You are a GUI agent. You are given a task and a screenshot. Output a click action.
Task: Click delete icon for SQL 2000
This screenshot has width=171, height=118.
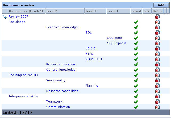pyautogui.click(x=157, y=38)
